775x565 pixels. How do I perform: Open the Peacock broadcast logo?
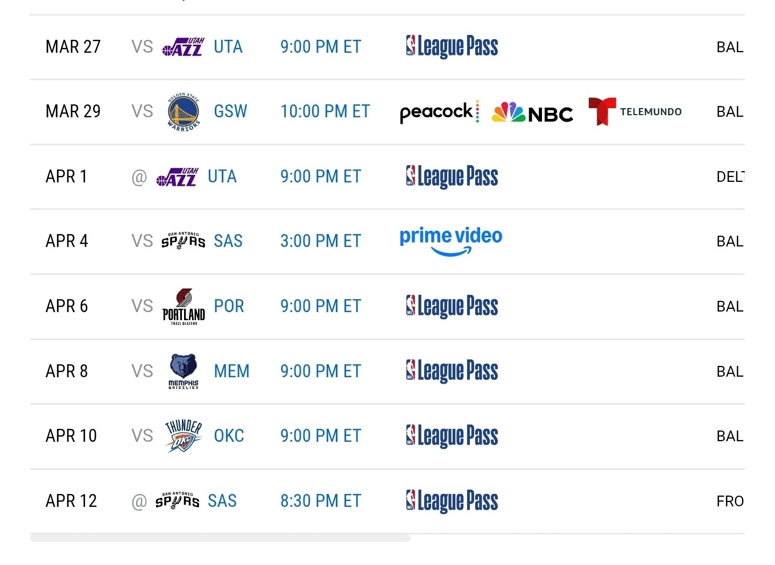439,112
